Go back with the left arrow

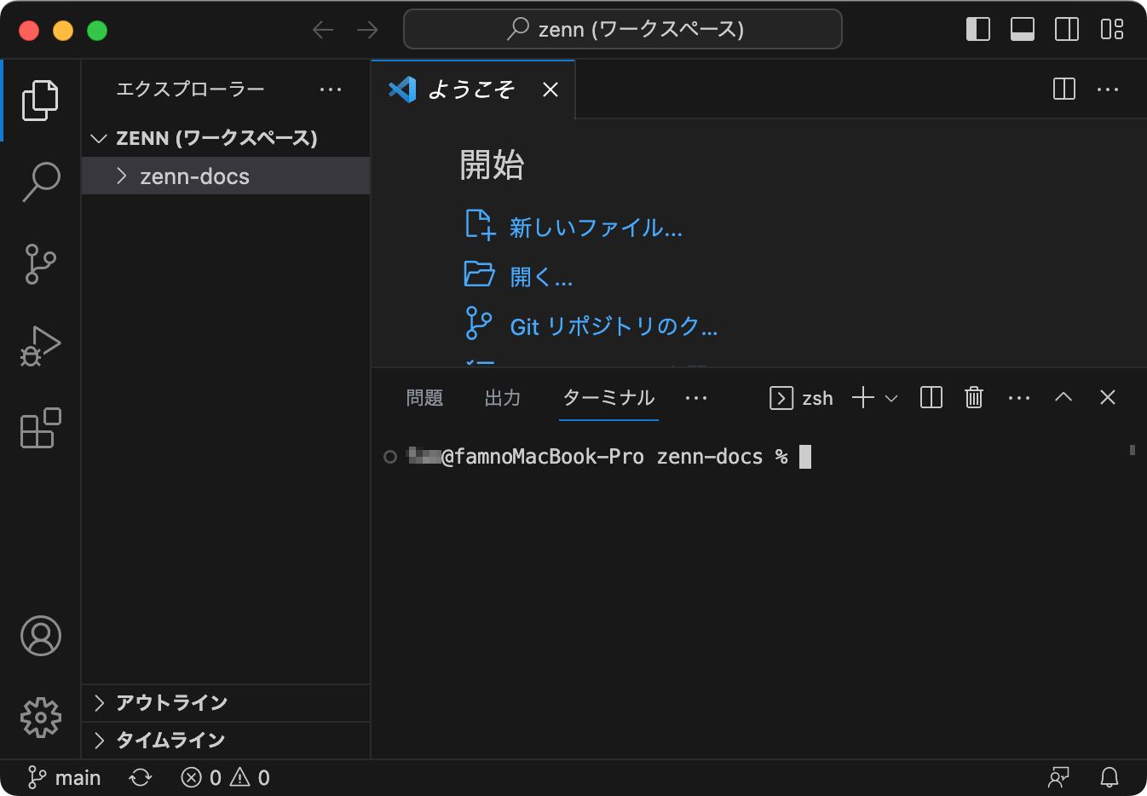[323, 30]
